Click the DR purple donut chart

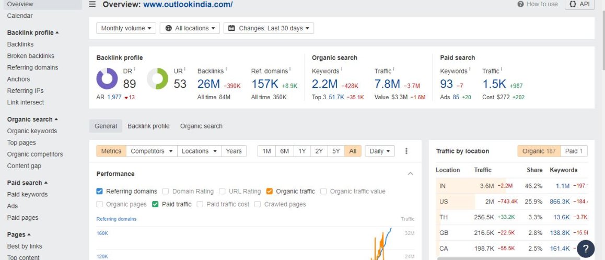click(x=107, y=79)
